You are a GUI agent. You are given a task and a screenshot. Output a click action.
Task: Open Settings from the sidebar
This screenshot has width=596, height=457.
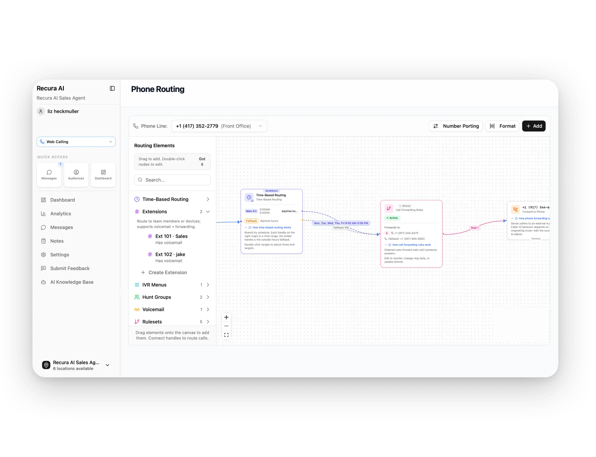(59, 255)
